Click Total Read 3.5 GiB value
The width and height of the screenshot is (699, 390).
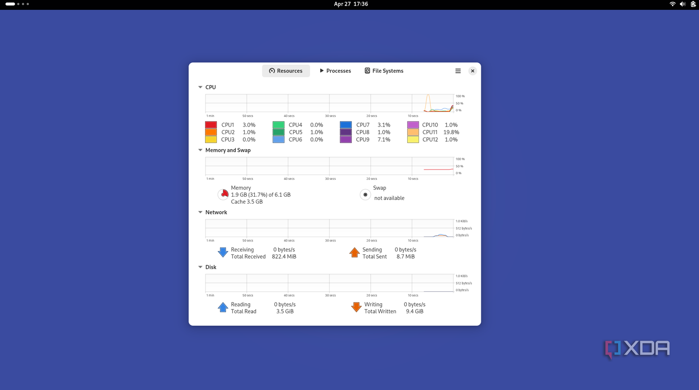(x=285, y=311)
